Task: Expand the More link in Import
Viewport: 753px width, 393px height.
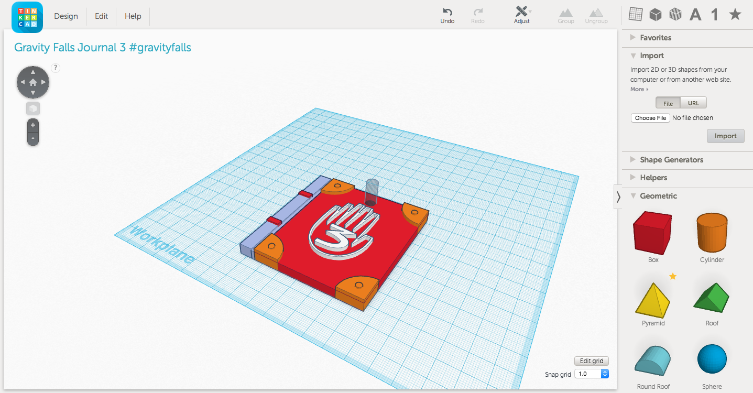Action: [639, 89]
